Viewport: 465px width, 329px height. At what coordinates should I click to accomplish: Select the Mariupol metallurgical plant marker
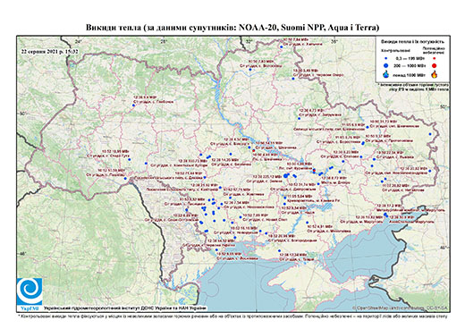[385, 214]
